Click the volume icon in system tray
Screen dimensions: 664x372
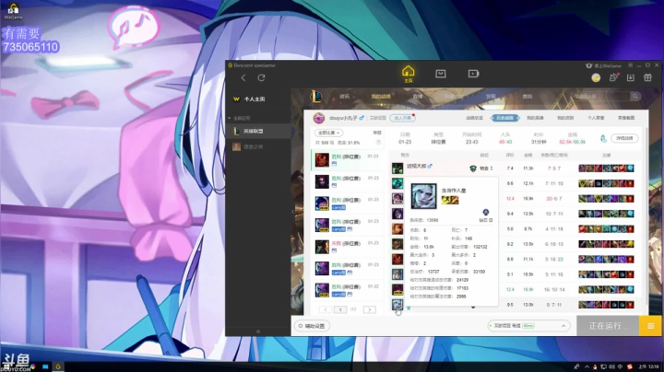[612, 366]
